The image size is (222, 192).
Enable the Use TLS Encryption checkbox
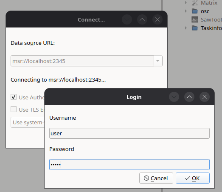tap(14, 109)
